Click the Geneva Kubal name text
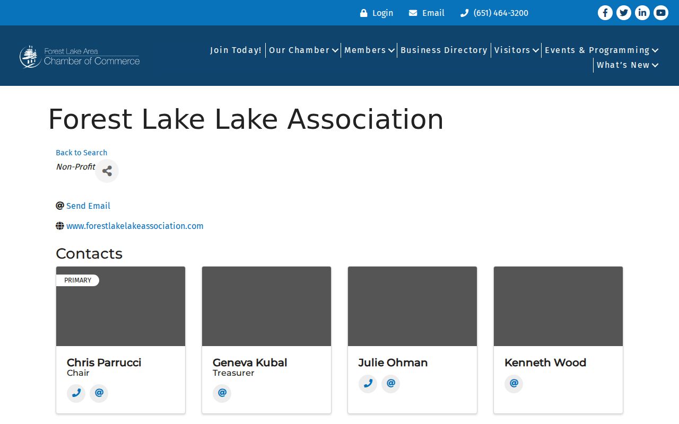 [250, 363]
